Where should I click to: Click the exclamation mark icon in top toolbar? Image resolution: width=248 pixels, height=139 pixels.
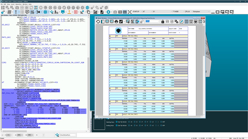click(x=69, y=8)
